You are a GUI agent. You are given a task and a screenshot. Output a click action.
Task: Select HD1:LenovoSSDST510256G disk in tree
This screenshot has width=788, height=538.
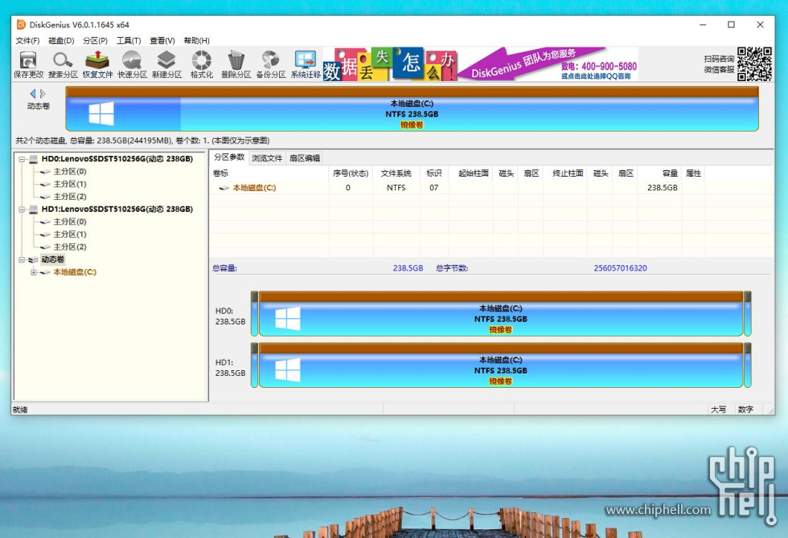pyautogui.click(x=117, y=210)
